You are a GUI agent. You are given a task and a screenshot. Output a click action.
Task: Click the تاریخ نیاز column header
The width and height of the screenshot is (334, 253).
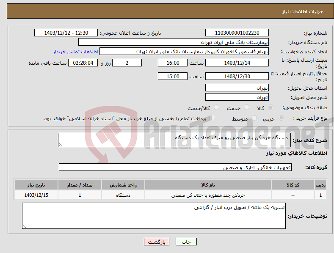36,185
